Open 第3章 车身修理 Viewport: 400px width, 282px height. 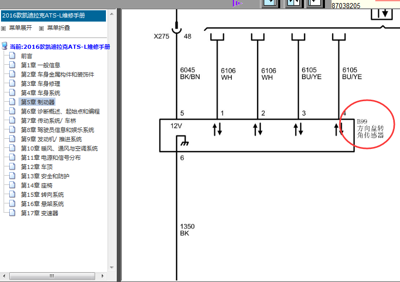coord(40,84)
